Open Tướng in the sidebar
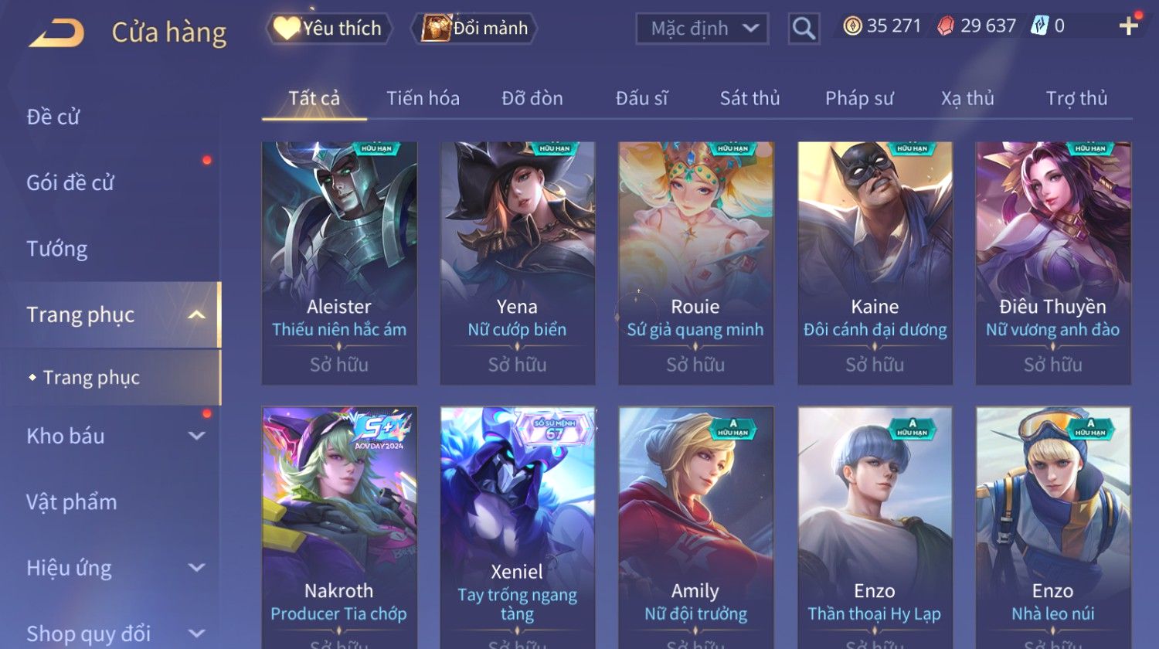 (57, 249)
